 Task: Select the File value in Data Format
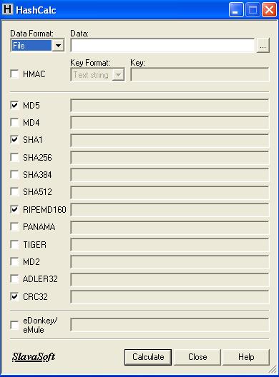[x=31, y=45]
